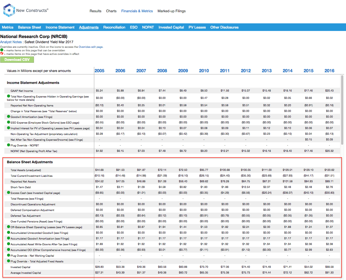
Task: Click the 2009 year column header
Action: [183, 71]
